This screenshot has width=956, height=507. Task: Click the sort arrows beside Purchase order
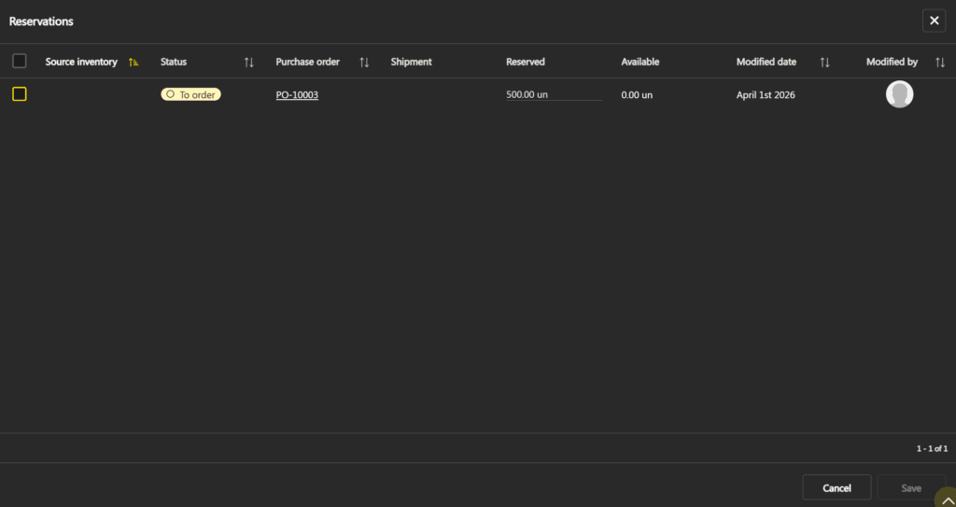tap(364, 62)
